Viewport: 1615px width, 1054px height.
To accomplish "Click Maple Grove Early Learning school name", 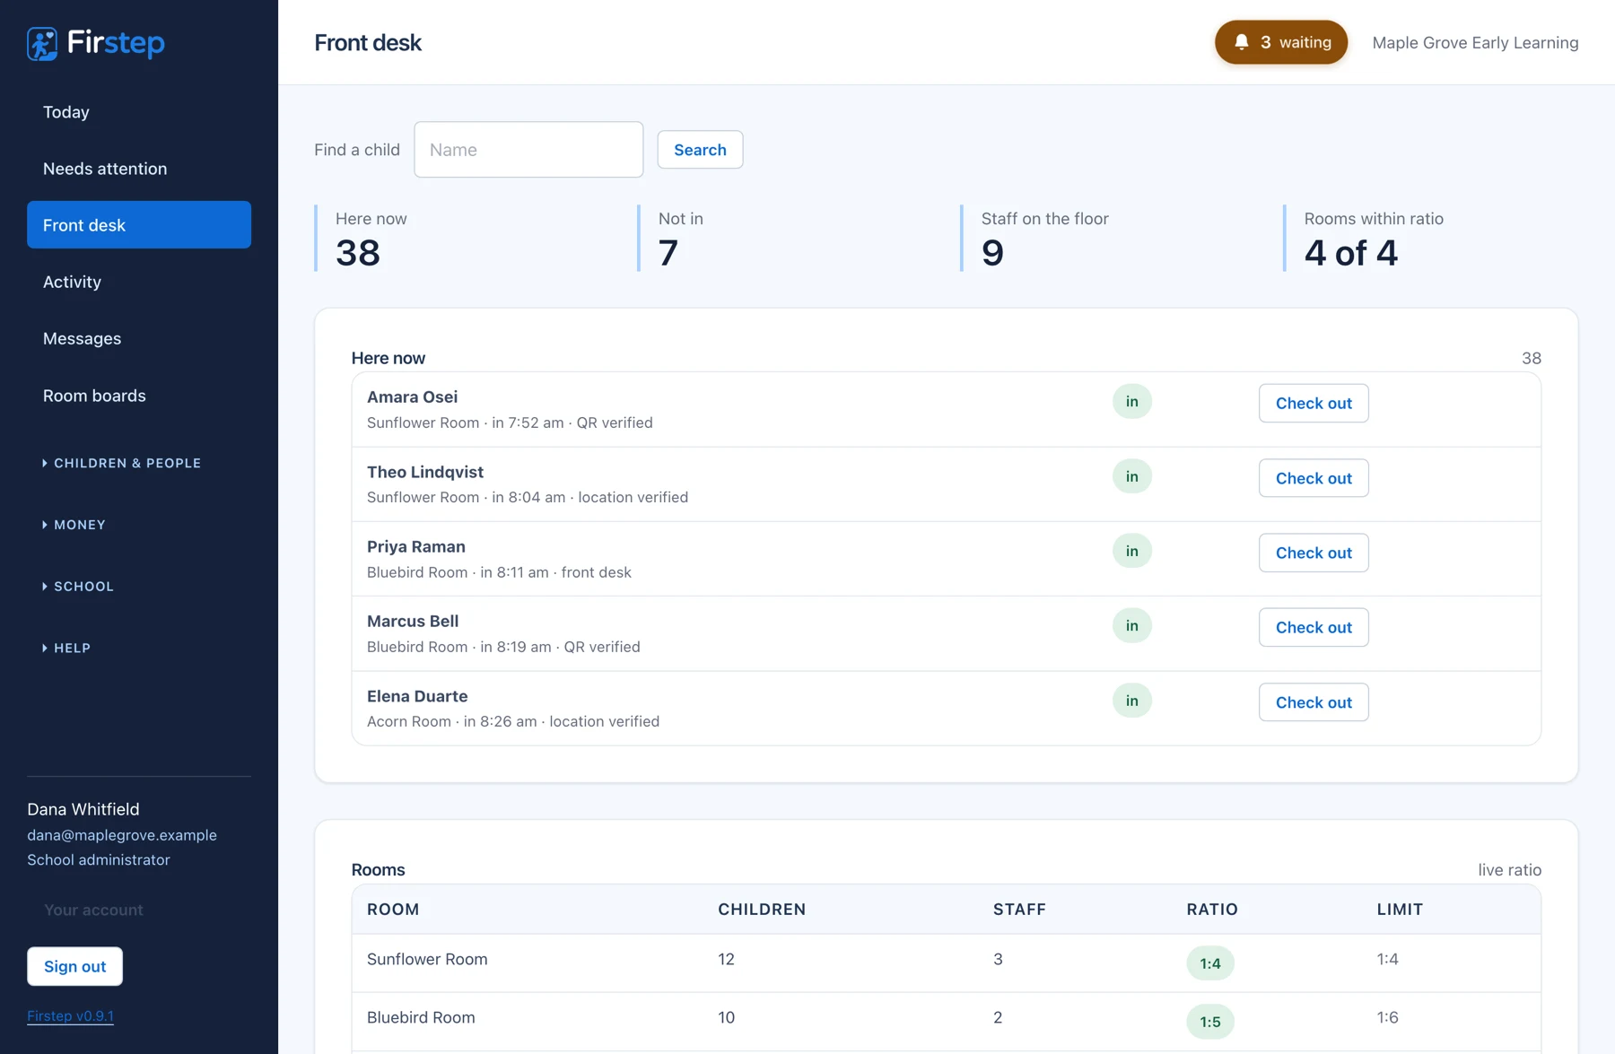I will pyautogui.click(x=1475, y=42).
